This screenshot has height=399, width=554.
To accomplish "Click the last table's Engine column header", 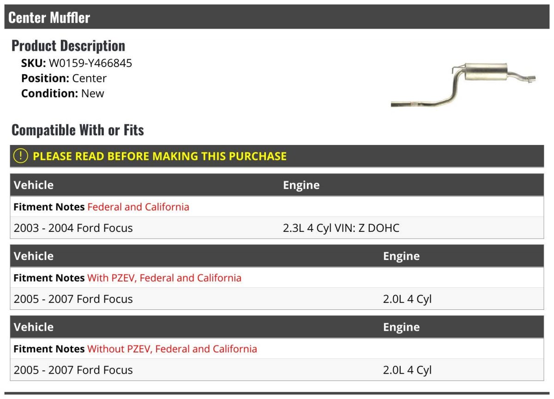I will (x=401, y=327).
